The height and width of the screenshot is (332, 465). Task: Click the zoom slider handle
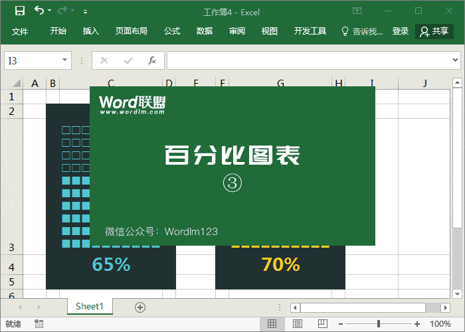coord(379,323)
